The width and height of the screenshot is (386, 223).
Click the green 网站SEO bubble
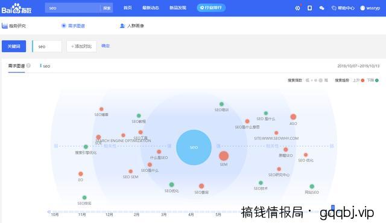click(312, 186)
